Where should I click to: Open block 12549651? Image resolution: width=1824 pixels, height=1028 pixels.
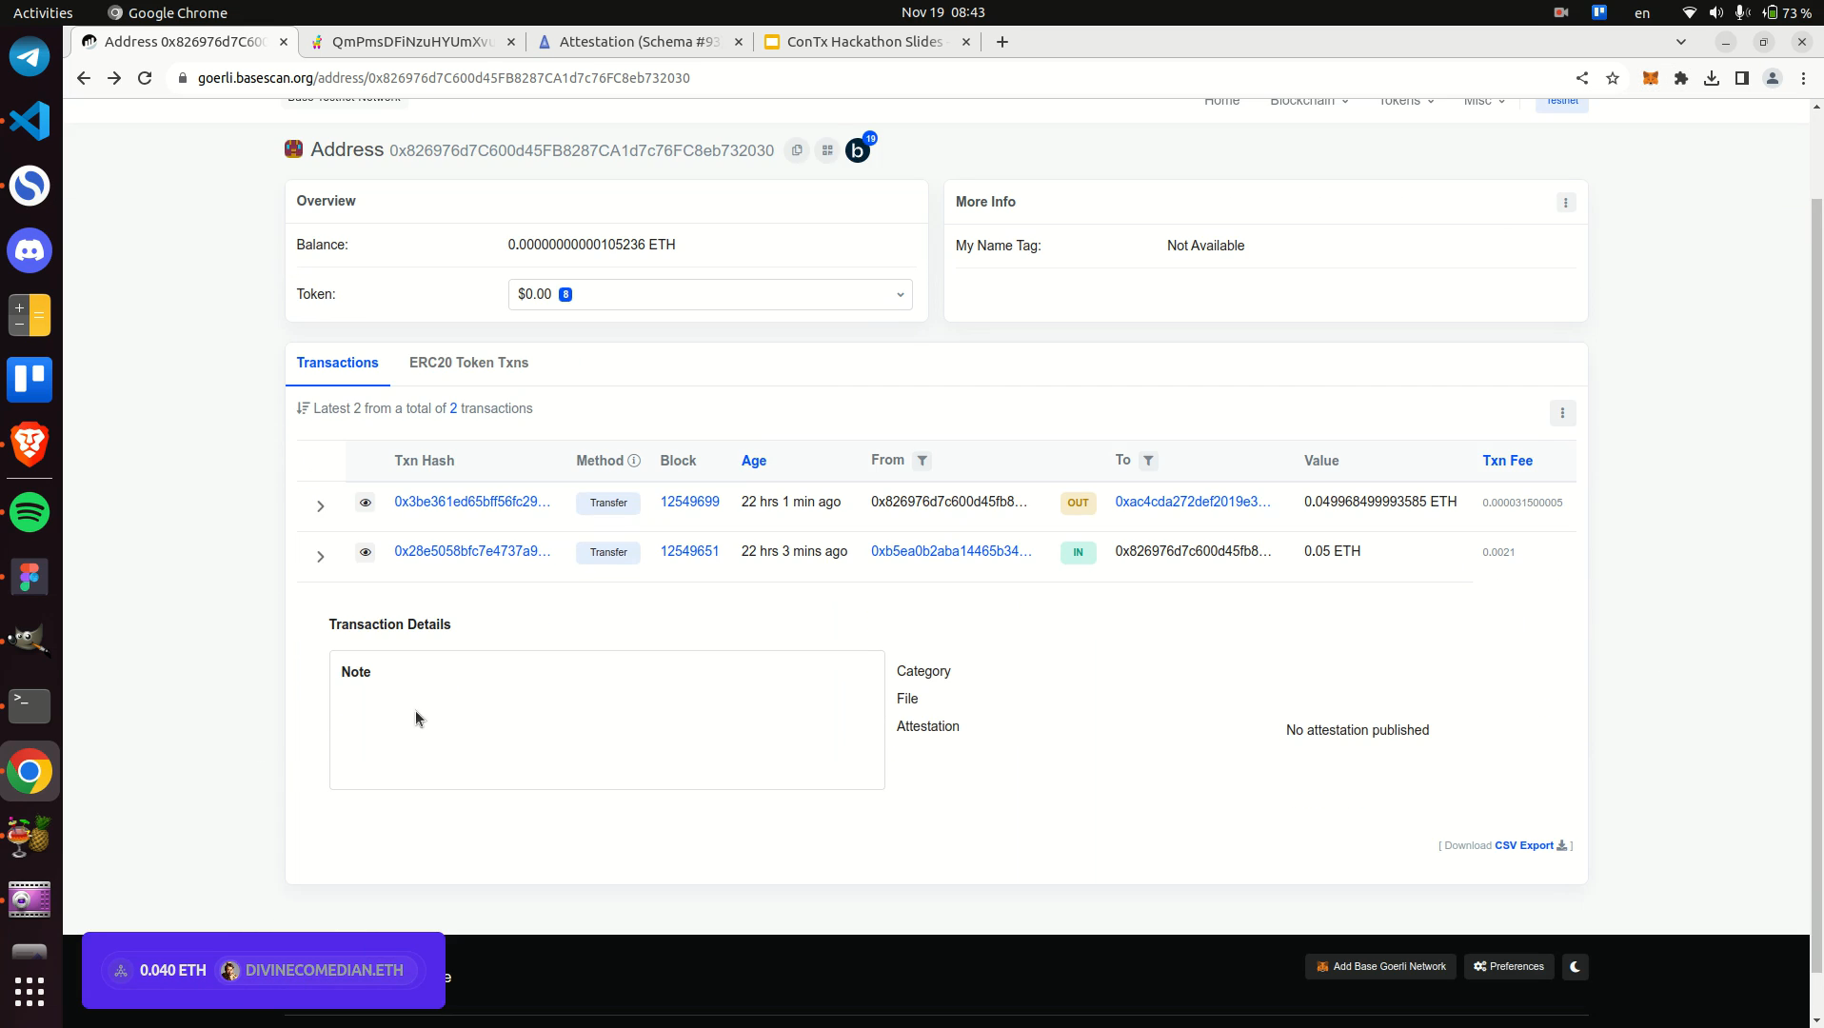click(689, 551)
